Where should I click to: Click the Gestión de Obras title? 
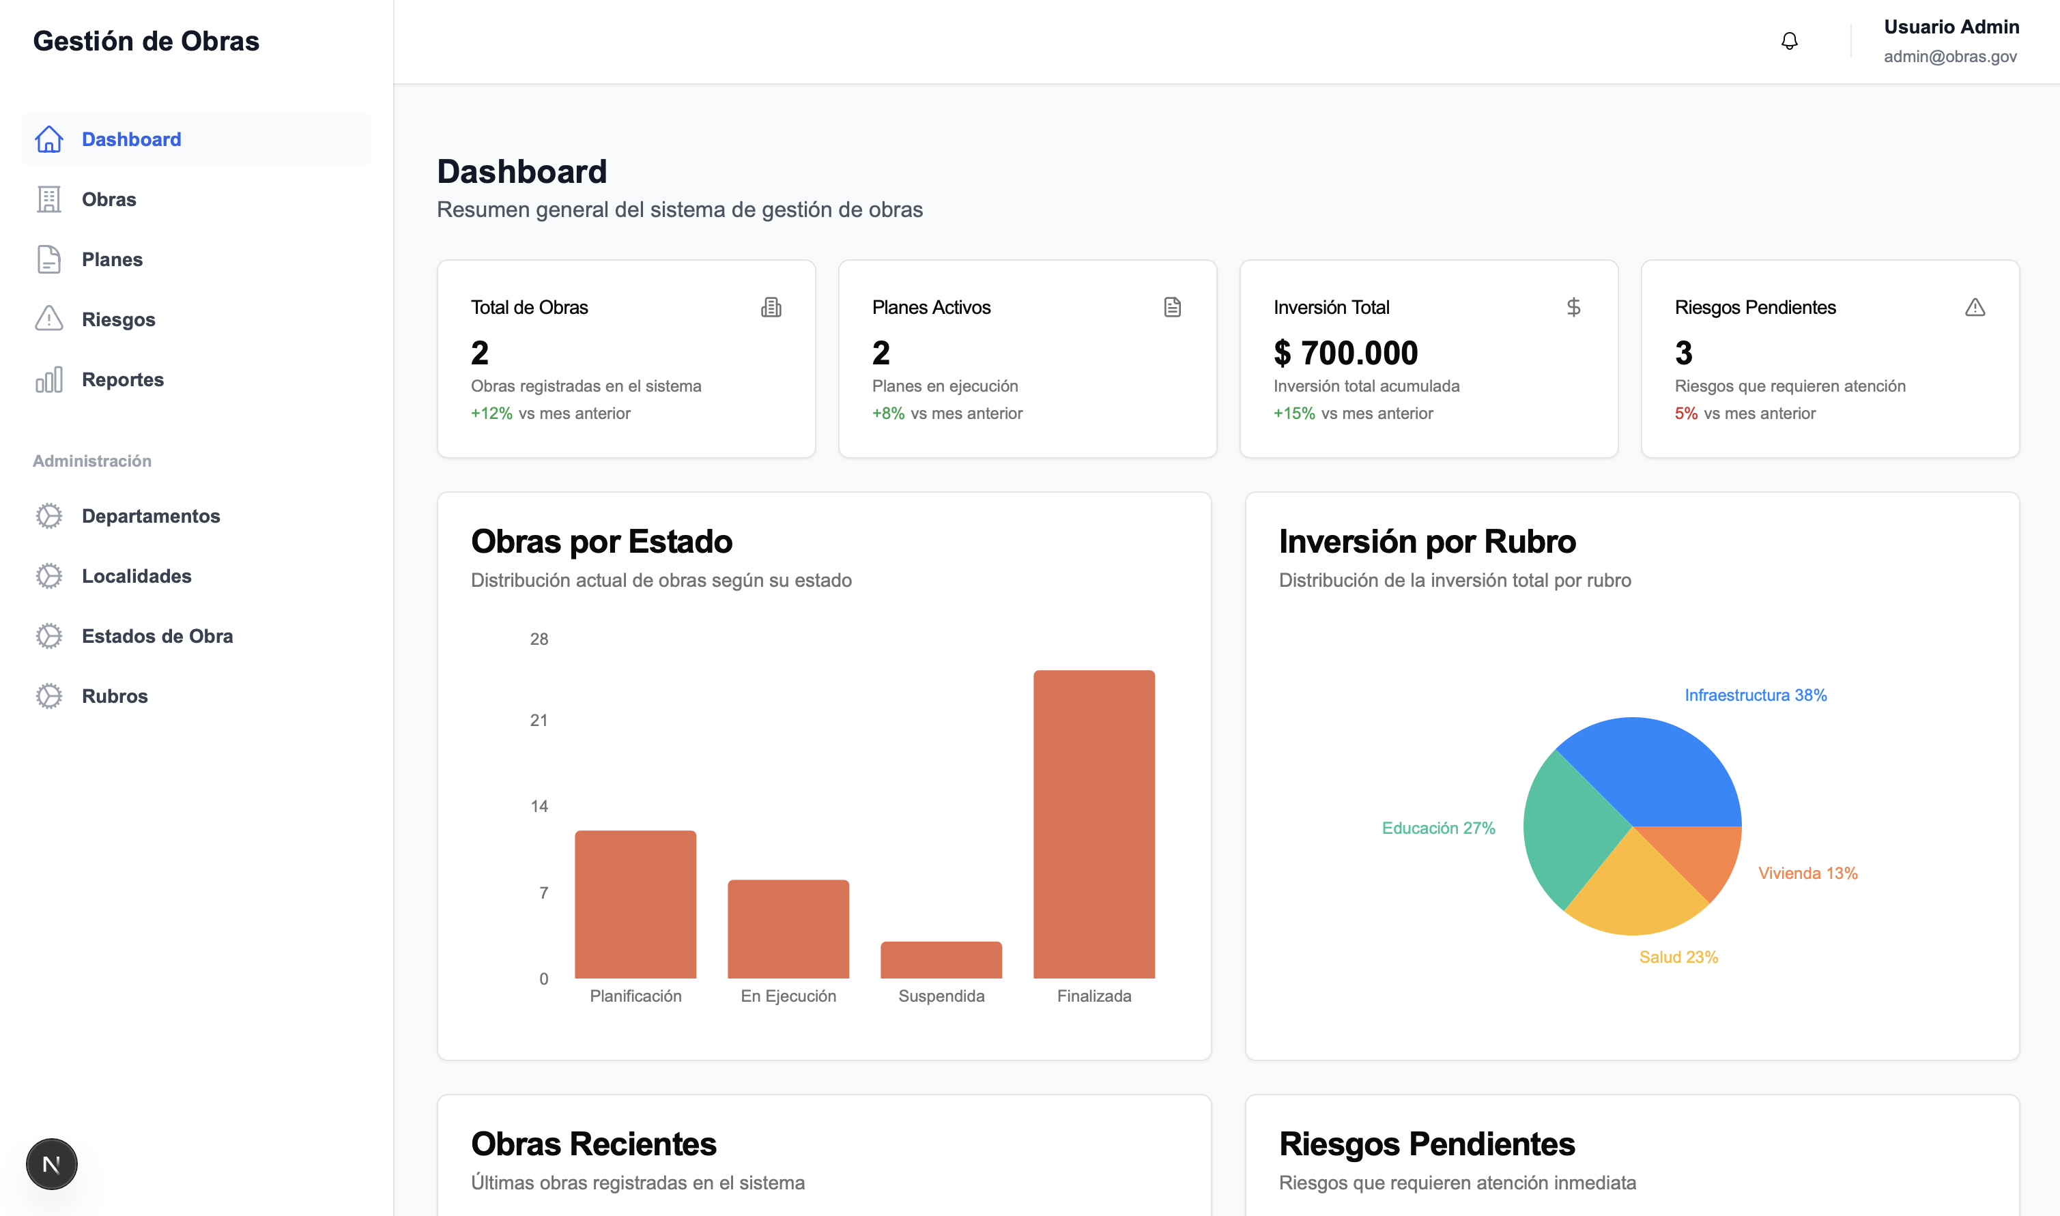coord(147,41)
